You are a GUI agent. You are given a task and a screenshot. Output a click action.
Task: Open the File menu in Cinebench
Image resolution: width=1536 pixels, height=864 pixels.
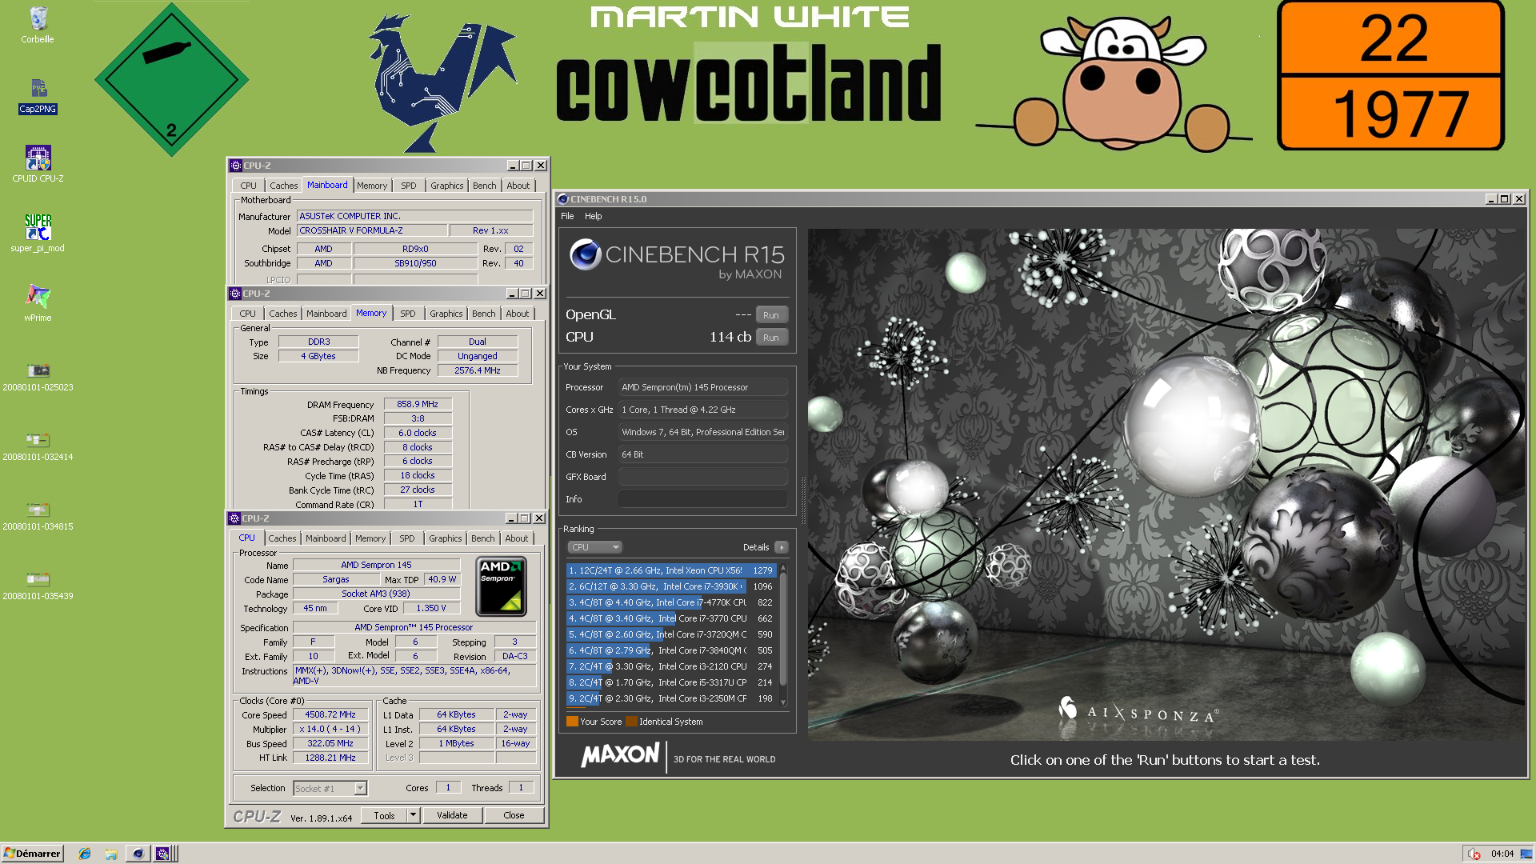click(567, 216)
